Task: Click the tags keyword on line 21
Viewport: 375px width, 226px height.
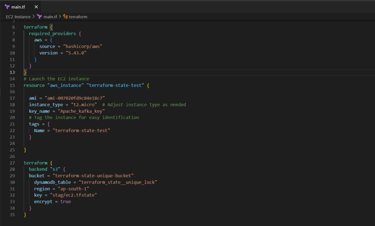Action: click(x=34, y=124)
